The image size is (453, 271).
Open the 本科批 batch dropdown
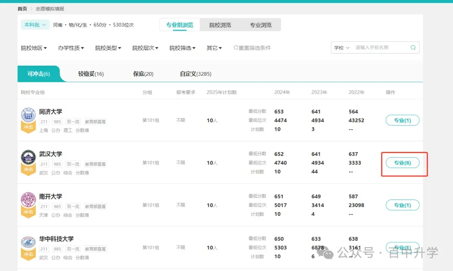point(35,25)
